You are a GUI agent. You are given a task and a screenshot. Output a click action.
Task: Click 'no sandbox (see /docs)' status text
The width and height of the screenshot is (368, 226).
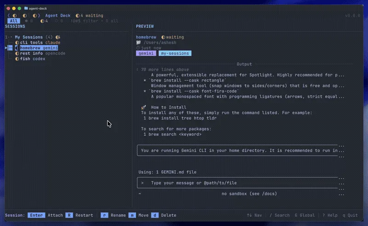point(249,194)
